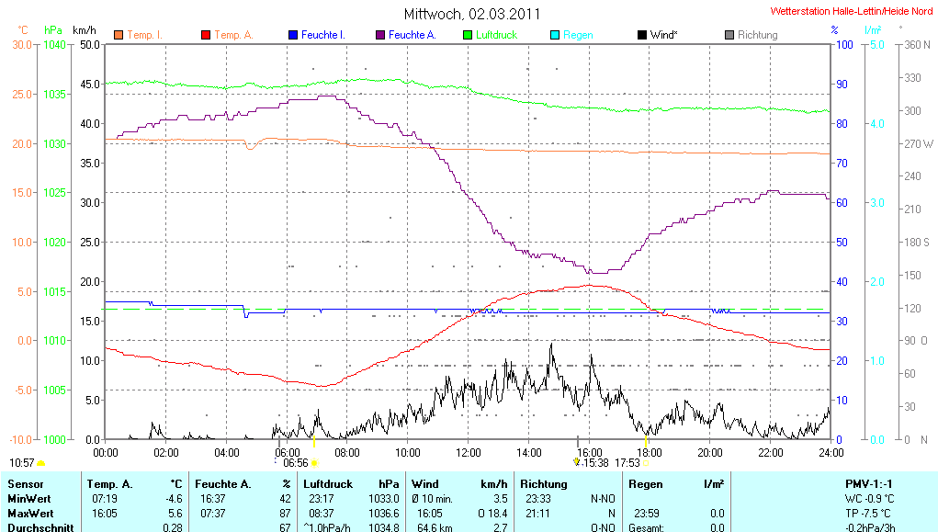Click the 15:38 marker below the time axis
The height and width of the screenshot is (532, 938).
click(x=593, y=463)
